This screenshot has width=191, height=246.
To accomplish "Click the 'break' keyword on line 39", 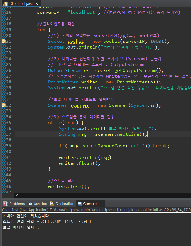I will 160,146.
